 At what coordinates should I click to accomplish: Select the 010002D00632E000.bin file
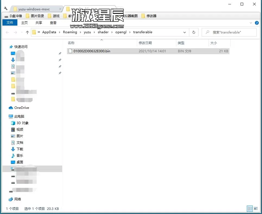(92, 51)
